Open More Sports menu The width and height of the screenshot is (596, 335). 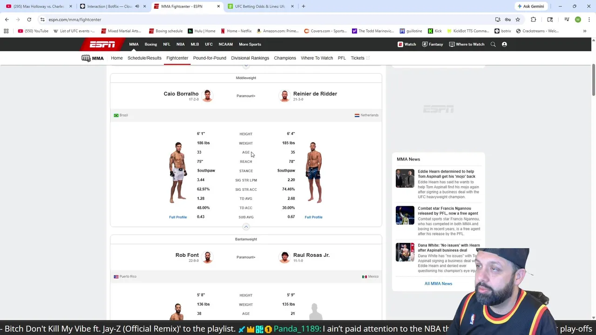250,44
